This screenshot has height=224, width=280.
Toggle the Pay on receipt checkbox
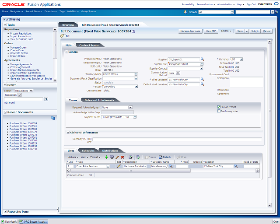click(219, 107)
